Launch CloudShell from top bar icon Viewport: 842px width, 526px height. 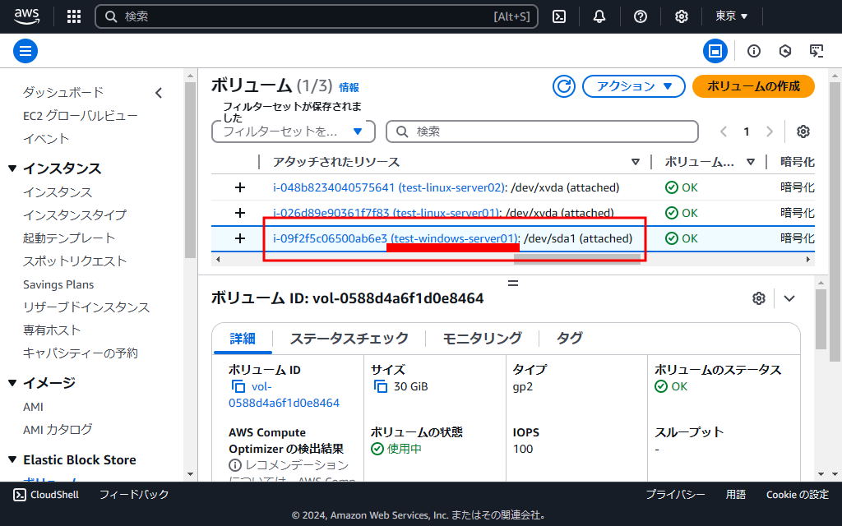pyautogui.click(x=559, y=16)
